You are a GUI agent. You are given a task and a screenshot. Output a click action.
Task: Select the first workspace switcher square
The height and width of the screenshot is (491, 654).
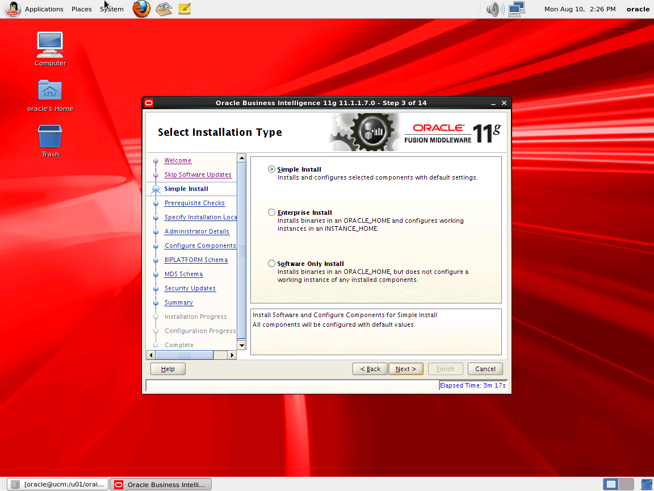point(611,484)
